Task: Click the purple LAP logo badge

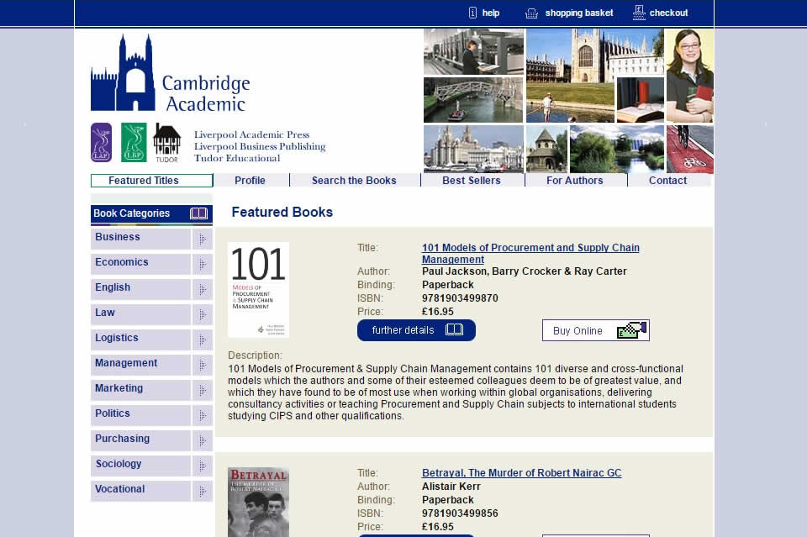Action: (102, 143)
